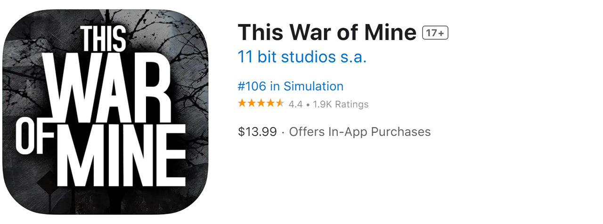Click the partially filled fifth star

pyautogui.click(x=280, y=103)
